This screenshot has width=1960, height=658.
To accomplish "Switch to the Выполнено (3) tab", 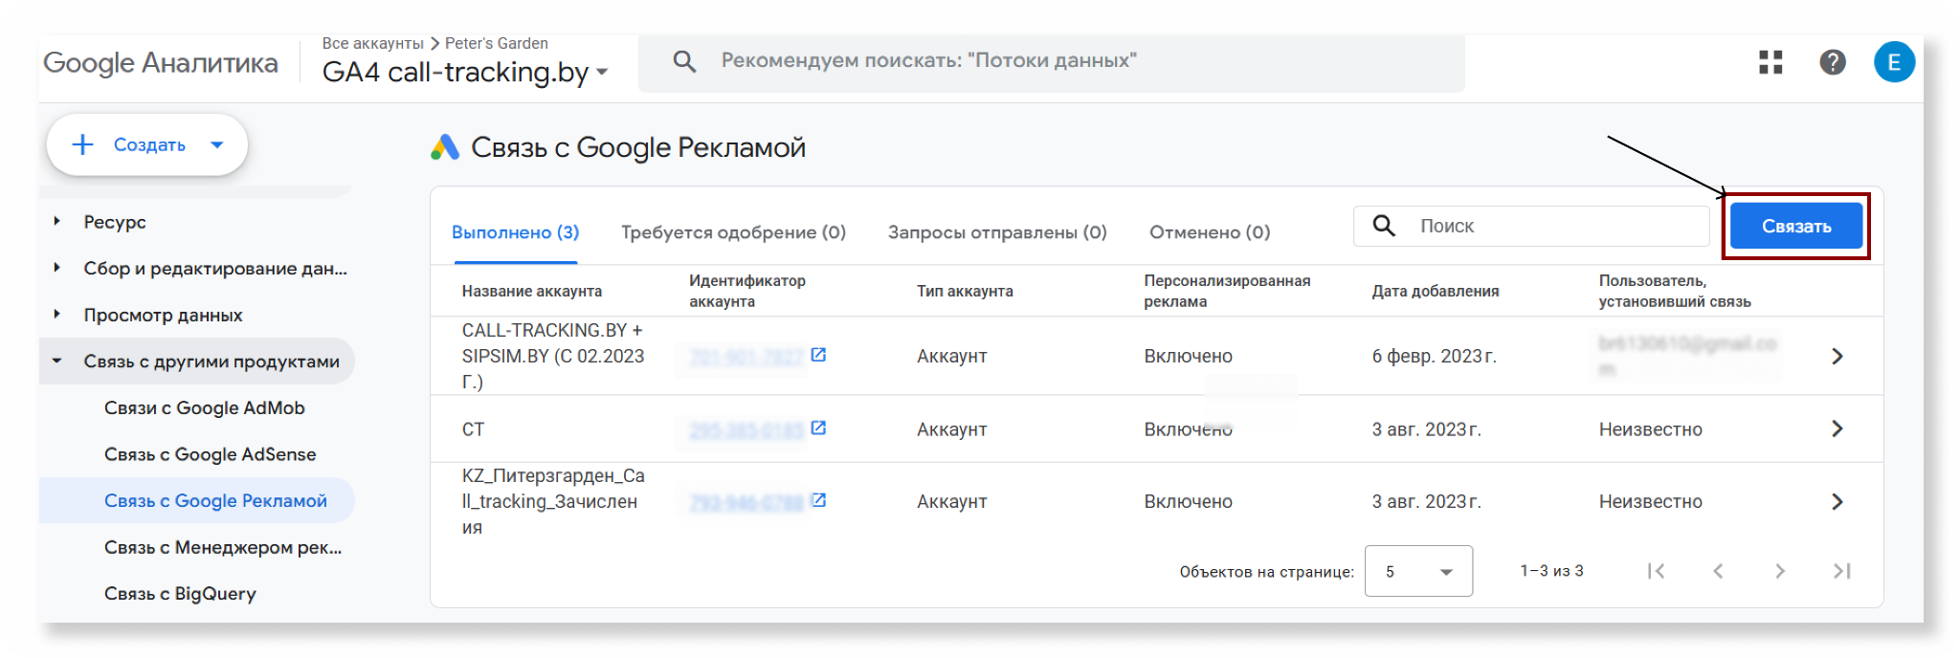I will 515,232.
